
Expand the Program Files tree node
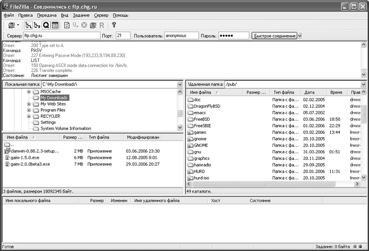pyautogui.click(x=29, y=110)
